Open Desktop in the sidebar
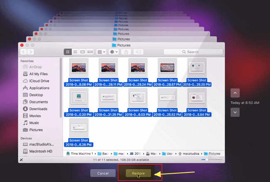This screenshot has width=270, height=182. 33,95
